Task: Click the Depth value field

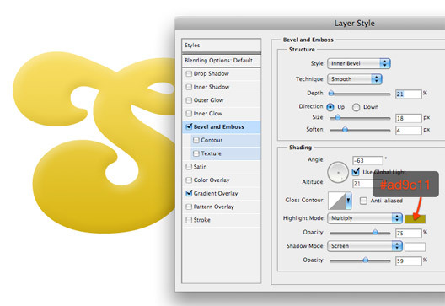Action: 409,94
